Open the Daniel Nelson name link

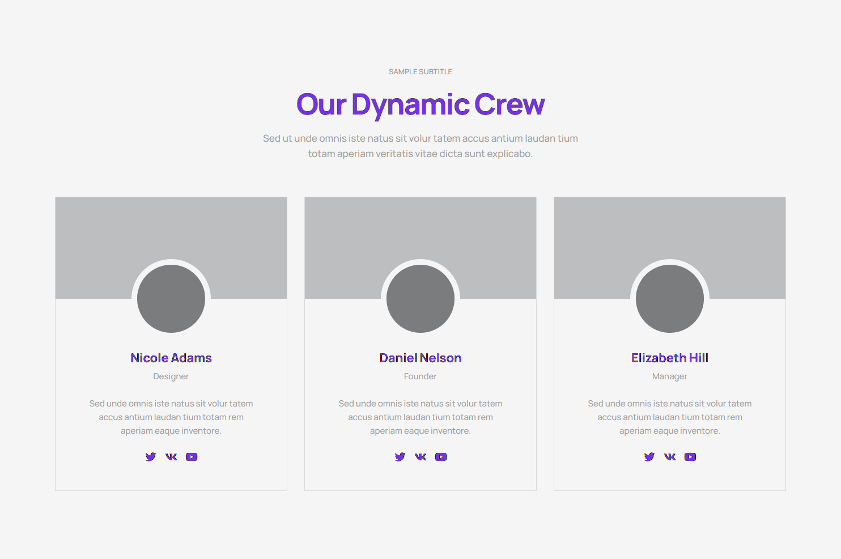point(420,358)
